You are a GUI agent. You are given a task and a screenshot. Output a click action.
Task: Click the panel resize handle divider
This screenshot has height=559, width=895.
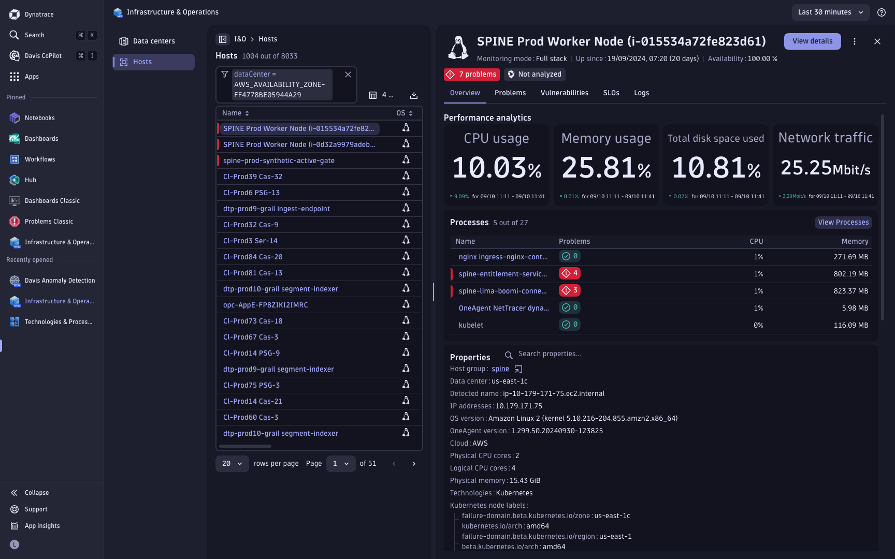click(x=434, y=292)
